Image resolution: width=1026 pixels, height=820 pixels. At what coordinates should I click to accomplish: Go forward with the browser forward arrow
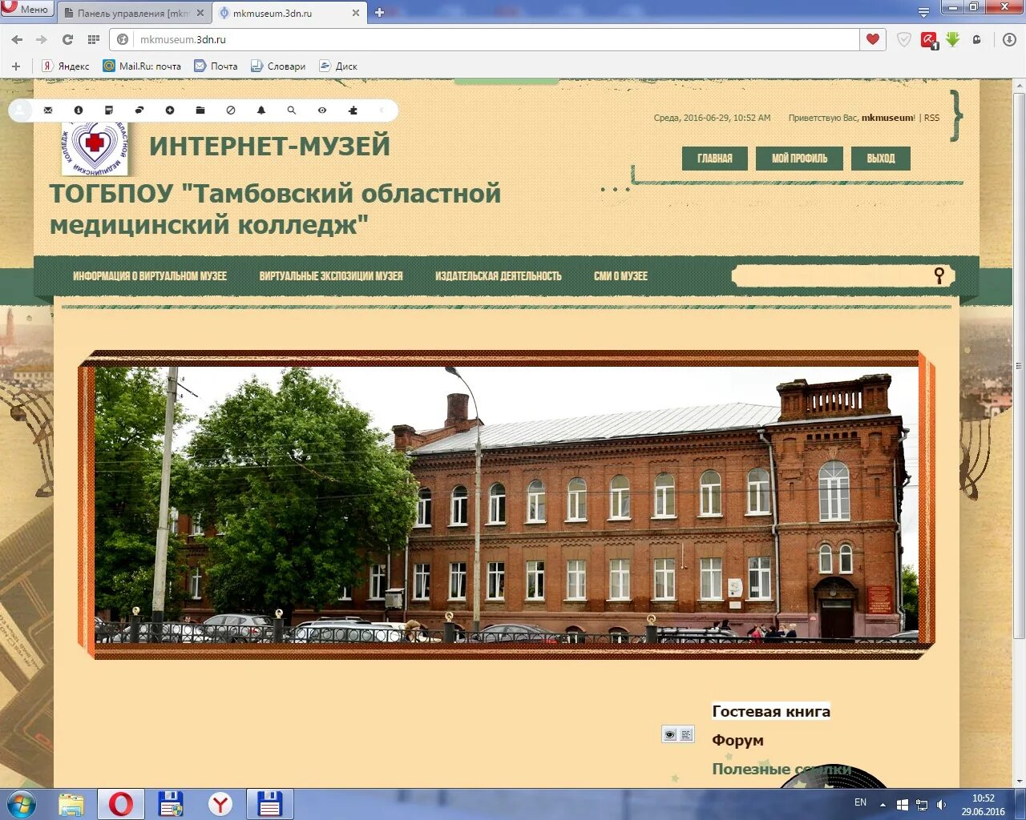pos(42,39)
